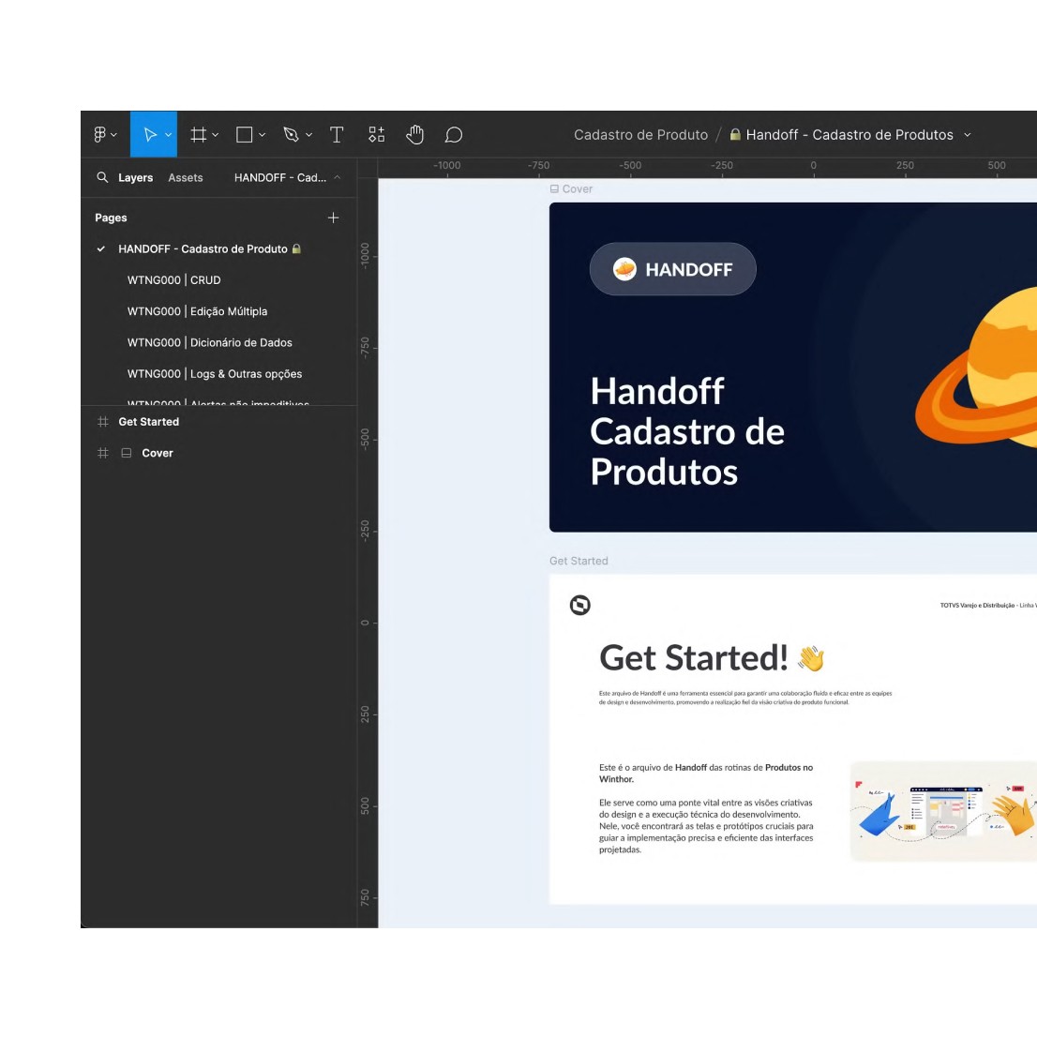Screen dimensions: 1037x1037
Task: Select the Comment tool
Action: (454, 135)
